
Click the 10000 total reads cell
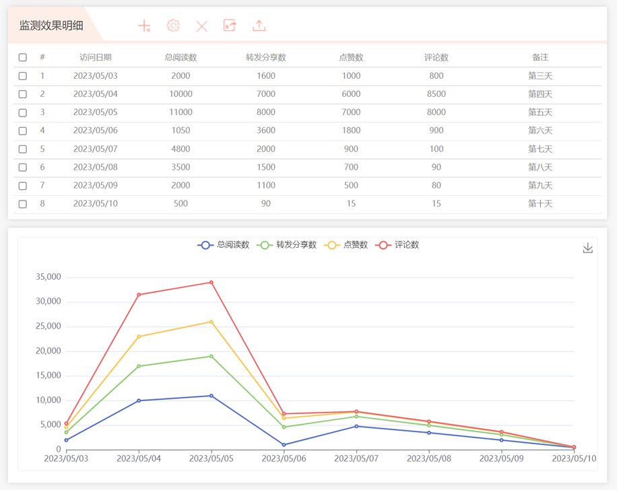(181, 94)
